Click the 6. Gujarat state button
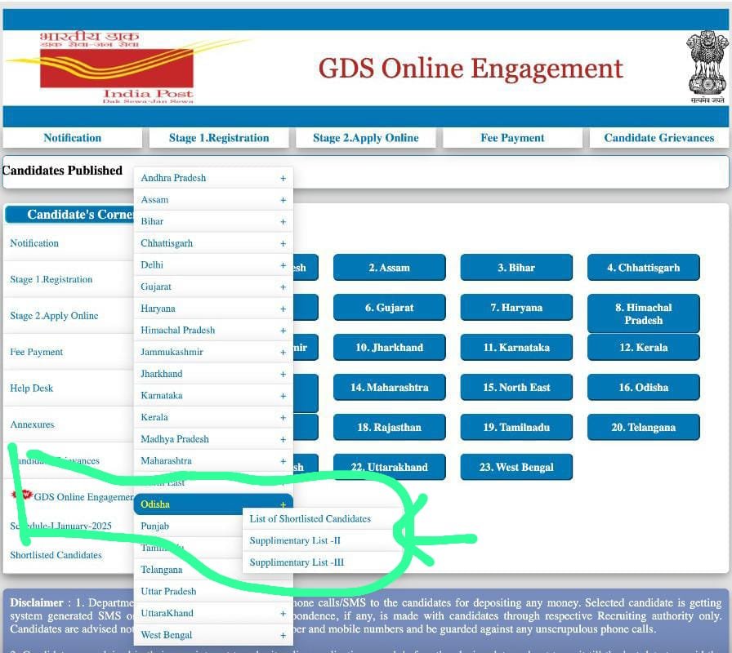Screen dimensions: 732x653 coord(390,308)
